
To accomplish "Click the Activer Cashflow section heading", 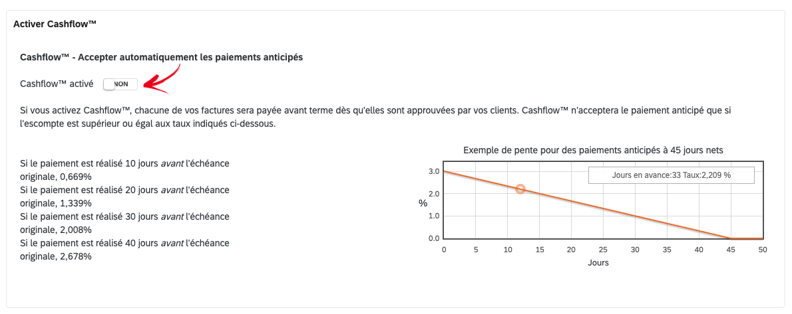I will pyautogui.click(x=55, y=24).
